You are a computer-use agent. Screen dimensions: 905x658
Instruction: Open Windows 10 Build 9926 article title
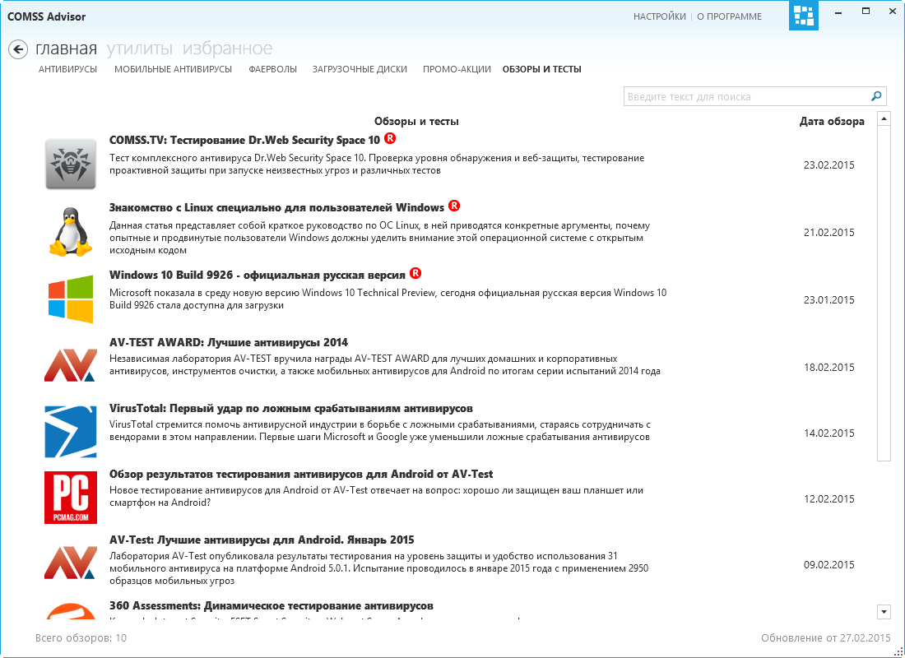[258, 275]
